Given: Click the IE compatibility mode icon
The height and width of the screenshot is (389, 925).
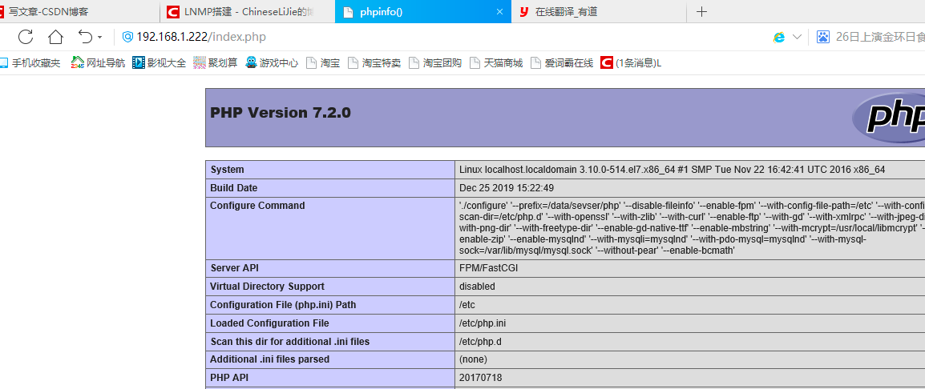Looking at the screenshot, I should (x=779, y=37).
